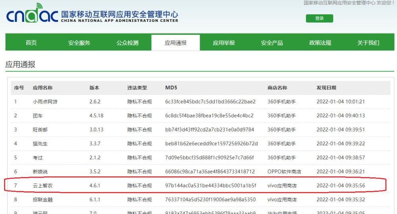Click the 商店名称 column header
Viewport: 397px width, 214px height.
(x=277, y=88)
